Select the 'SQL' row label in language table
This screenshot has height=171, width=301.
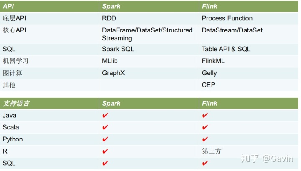(9, 163)
